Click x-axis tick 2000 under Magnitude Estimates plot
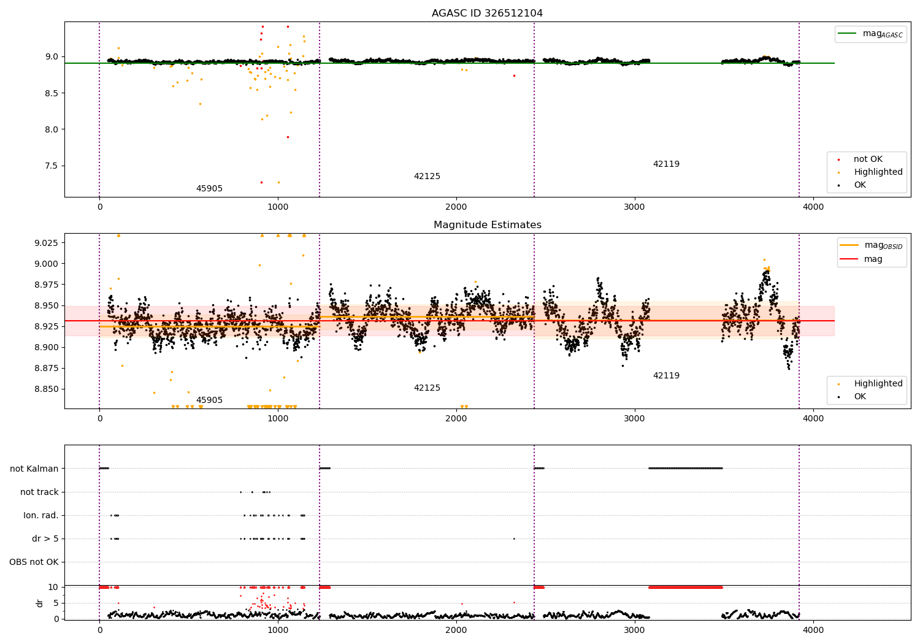The height and width of the screenshot is (644, 920). [456, 419]
